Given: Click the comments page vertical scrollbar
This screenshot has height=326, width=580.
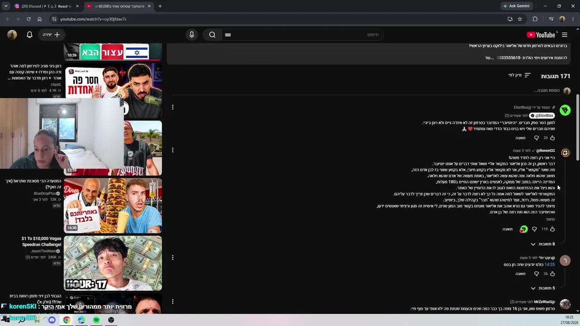Looking at the screenshot, I should (577, 128).
